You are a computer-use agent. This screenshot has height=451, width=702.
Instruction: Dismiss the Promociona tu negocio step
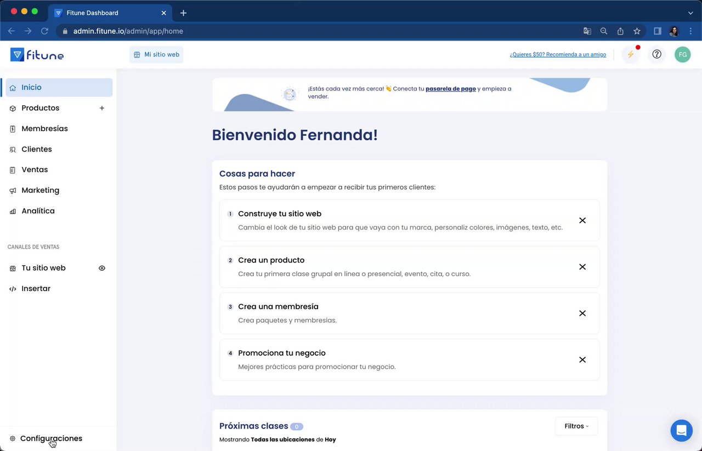point(582,360)
